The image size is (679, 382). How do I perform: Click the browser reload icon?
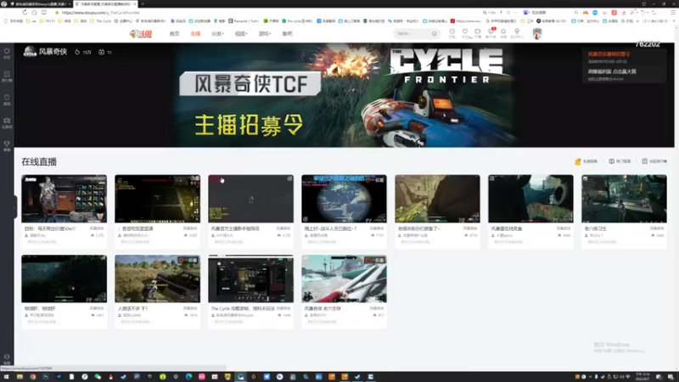click(x=25, y=13)
